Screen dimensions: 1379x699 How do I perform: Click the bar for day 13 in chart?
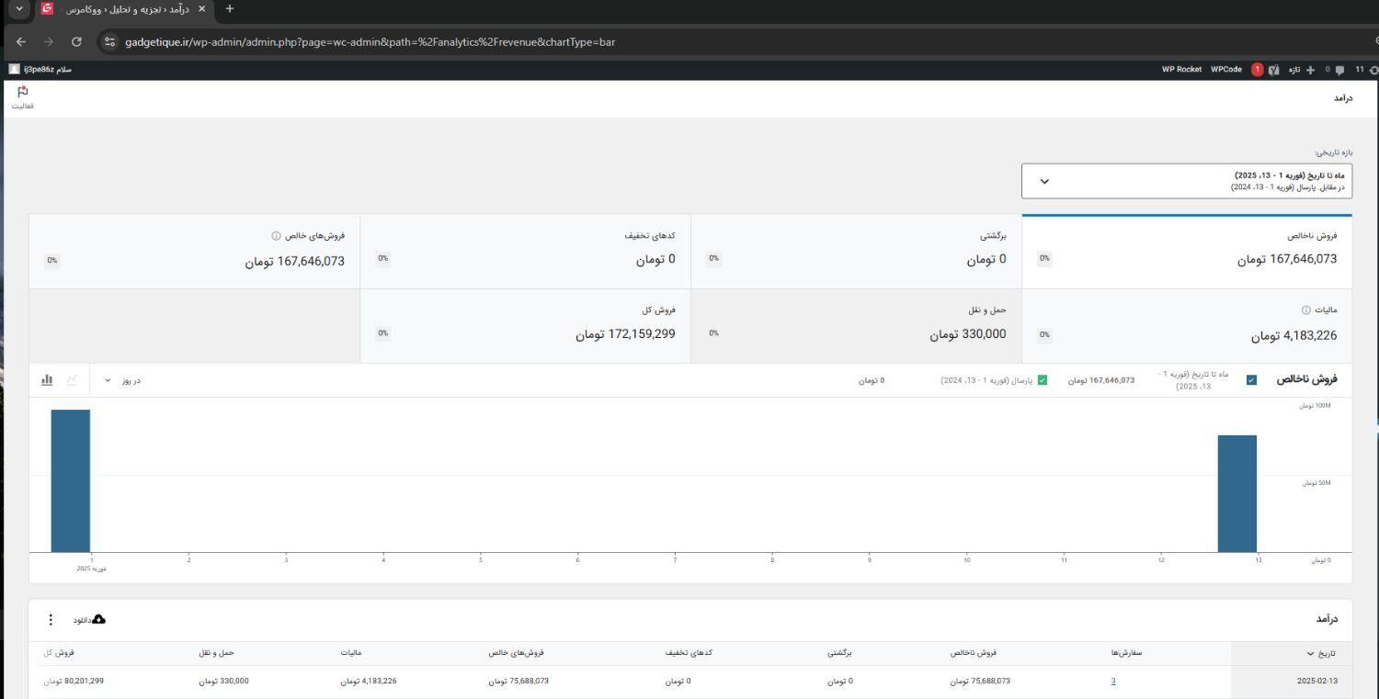(x=1237, y=494)
